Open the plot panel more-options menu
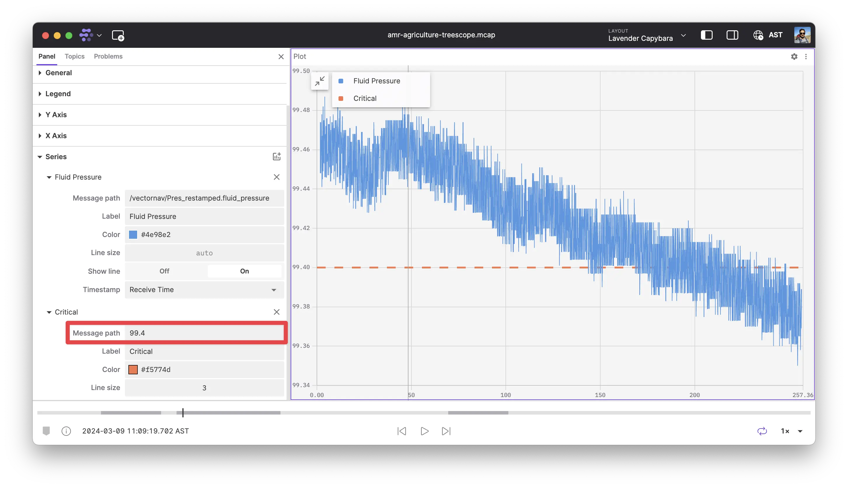Image resolution: width=848 pixels, height=488 pixels. pos(806,56)
